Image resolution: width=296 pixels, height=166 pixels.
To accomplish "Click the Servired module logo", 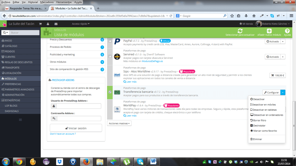I will (x=117, y=56).
